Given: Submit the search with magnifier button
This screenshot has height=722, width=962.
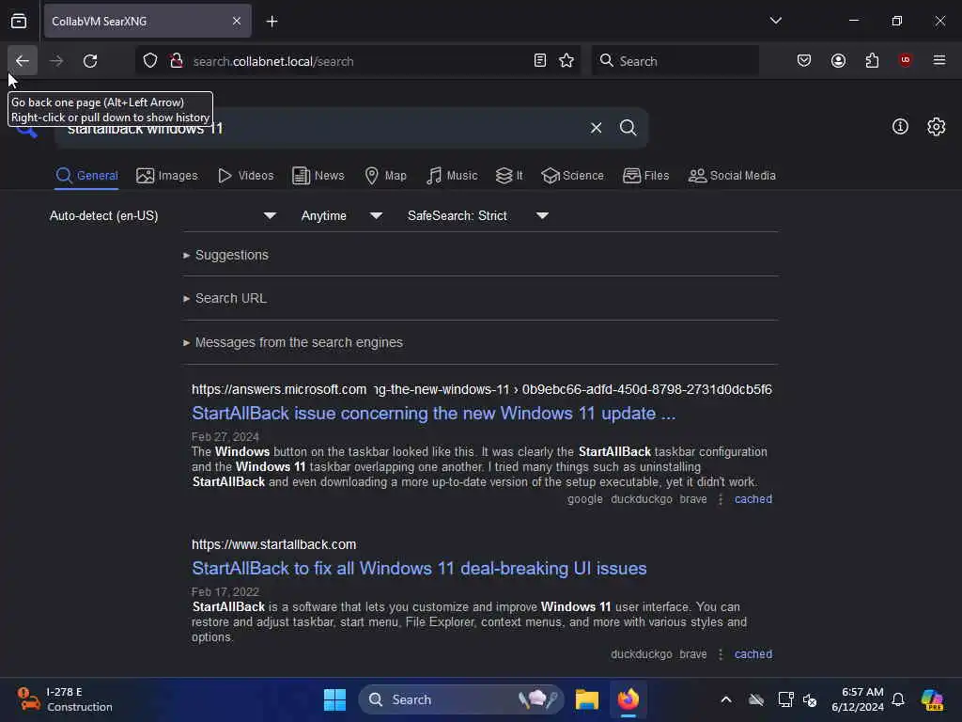Looking at the screenshot, I should [x=628, y=128].
